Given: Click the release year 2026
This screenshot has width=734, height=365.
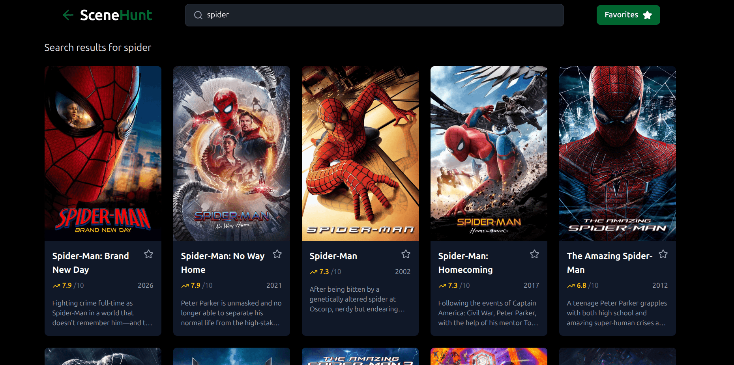Looking at the screenshot, I should tap(146, 285).
